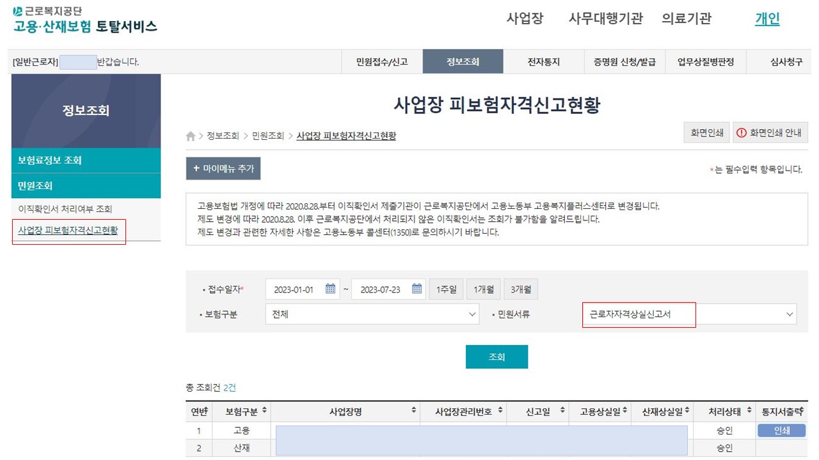Open the 민원서류 document type dropdown
819x460 pixels.
coord(637,314)
